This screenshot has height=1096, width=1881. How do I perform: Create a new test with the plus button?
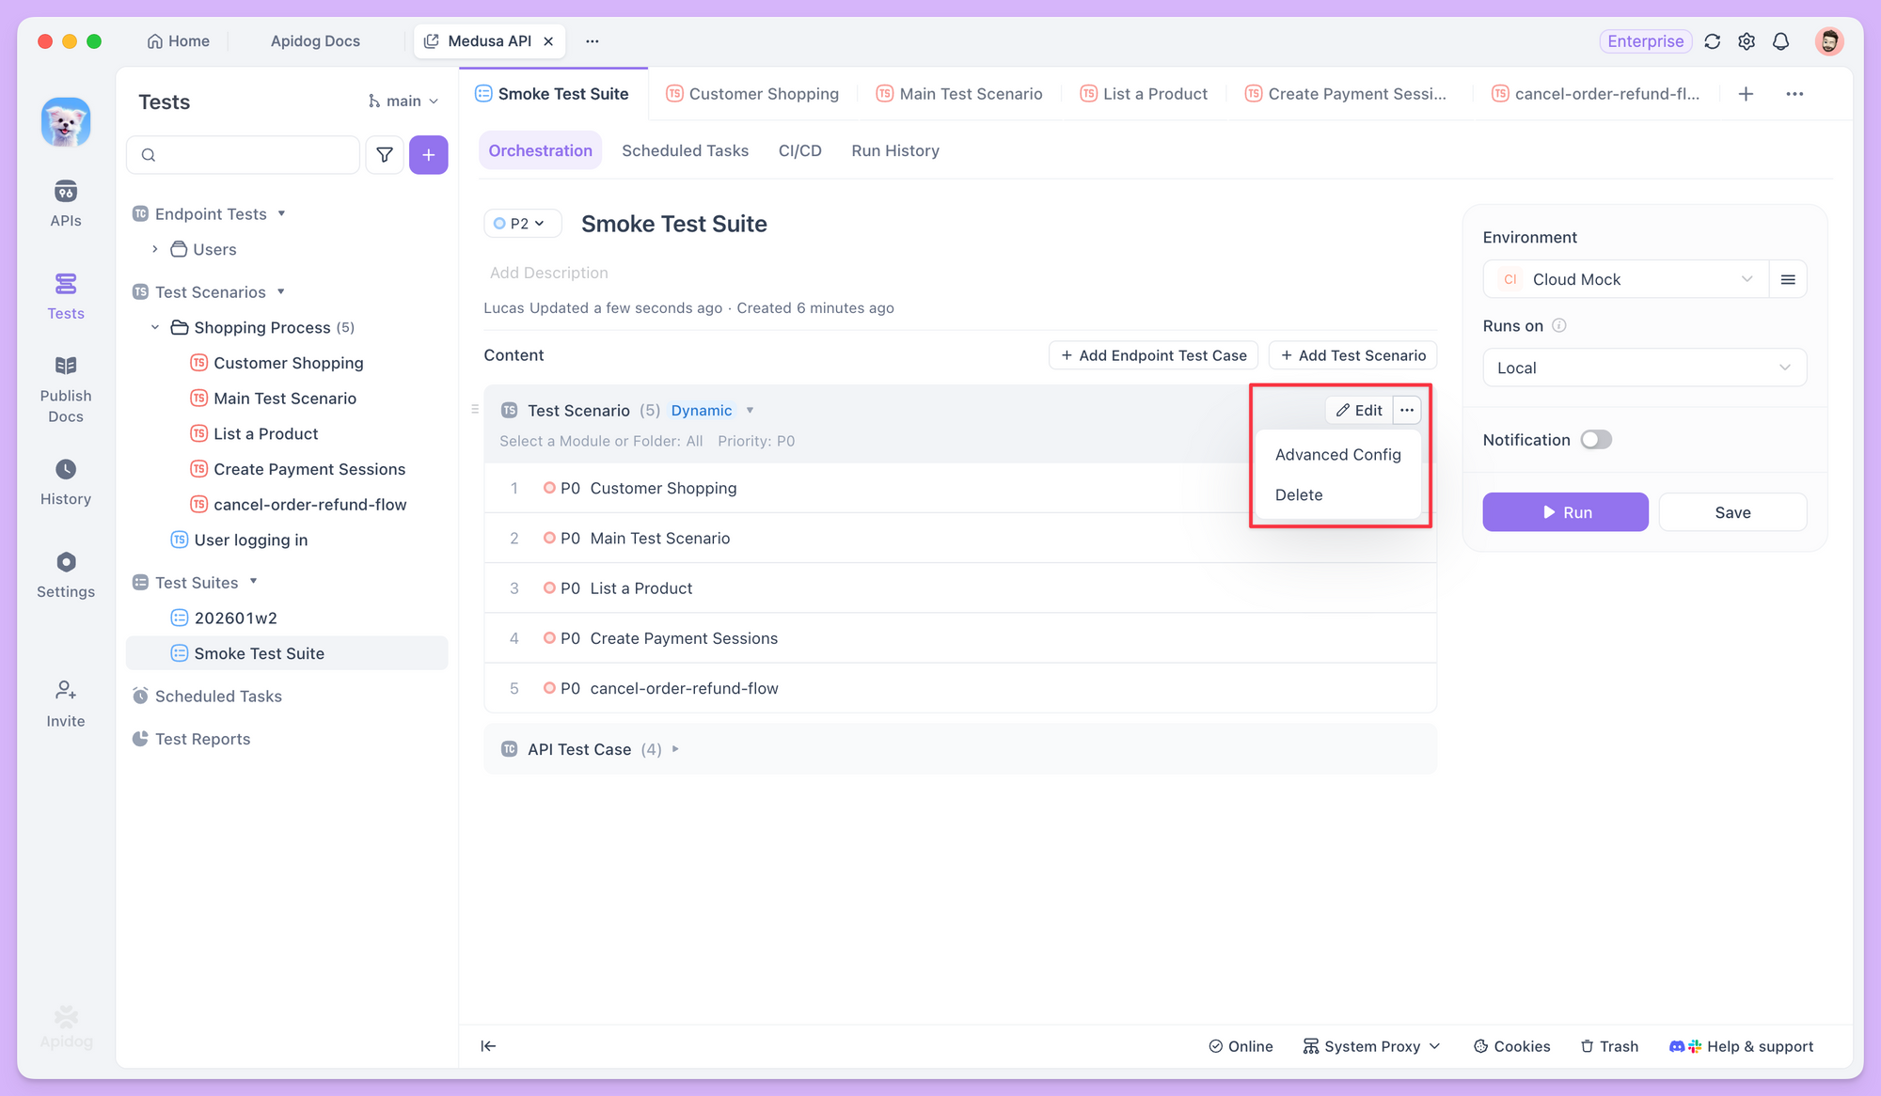click(429, 154)
